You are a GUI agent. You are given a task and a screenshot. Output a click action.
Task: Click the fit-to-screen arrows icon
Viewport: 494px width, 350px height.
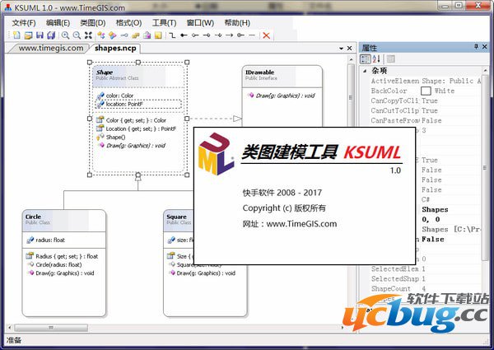point(88,35)
